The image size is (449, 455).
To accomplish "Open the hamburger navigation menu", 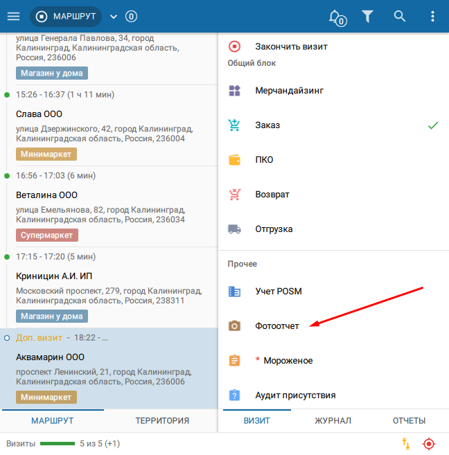I will 13,16.
